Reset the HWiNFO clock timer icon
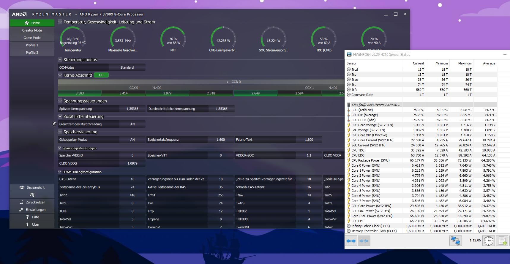510x264 pixels. pos(489,241)
